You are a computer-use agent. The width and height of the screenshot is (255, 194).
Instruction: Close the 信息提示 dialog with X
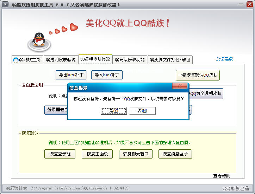pos(180,86)
